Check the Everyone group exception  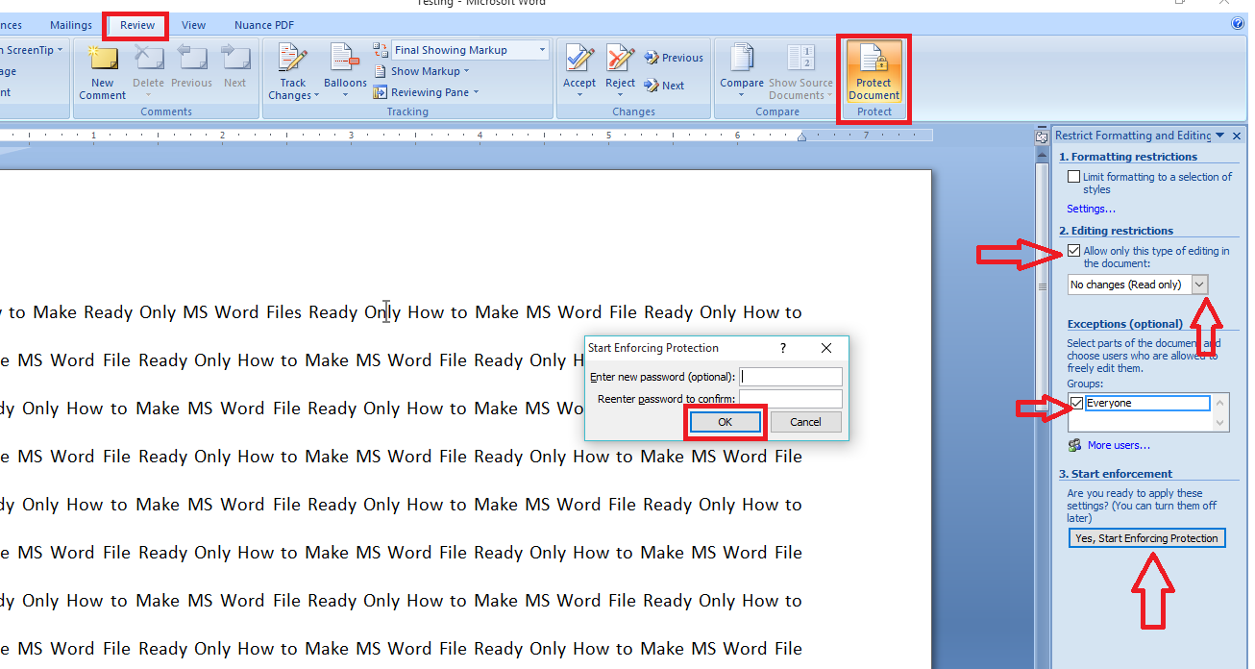(x=1075, y=403)
